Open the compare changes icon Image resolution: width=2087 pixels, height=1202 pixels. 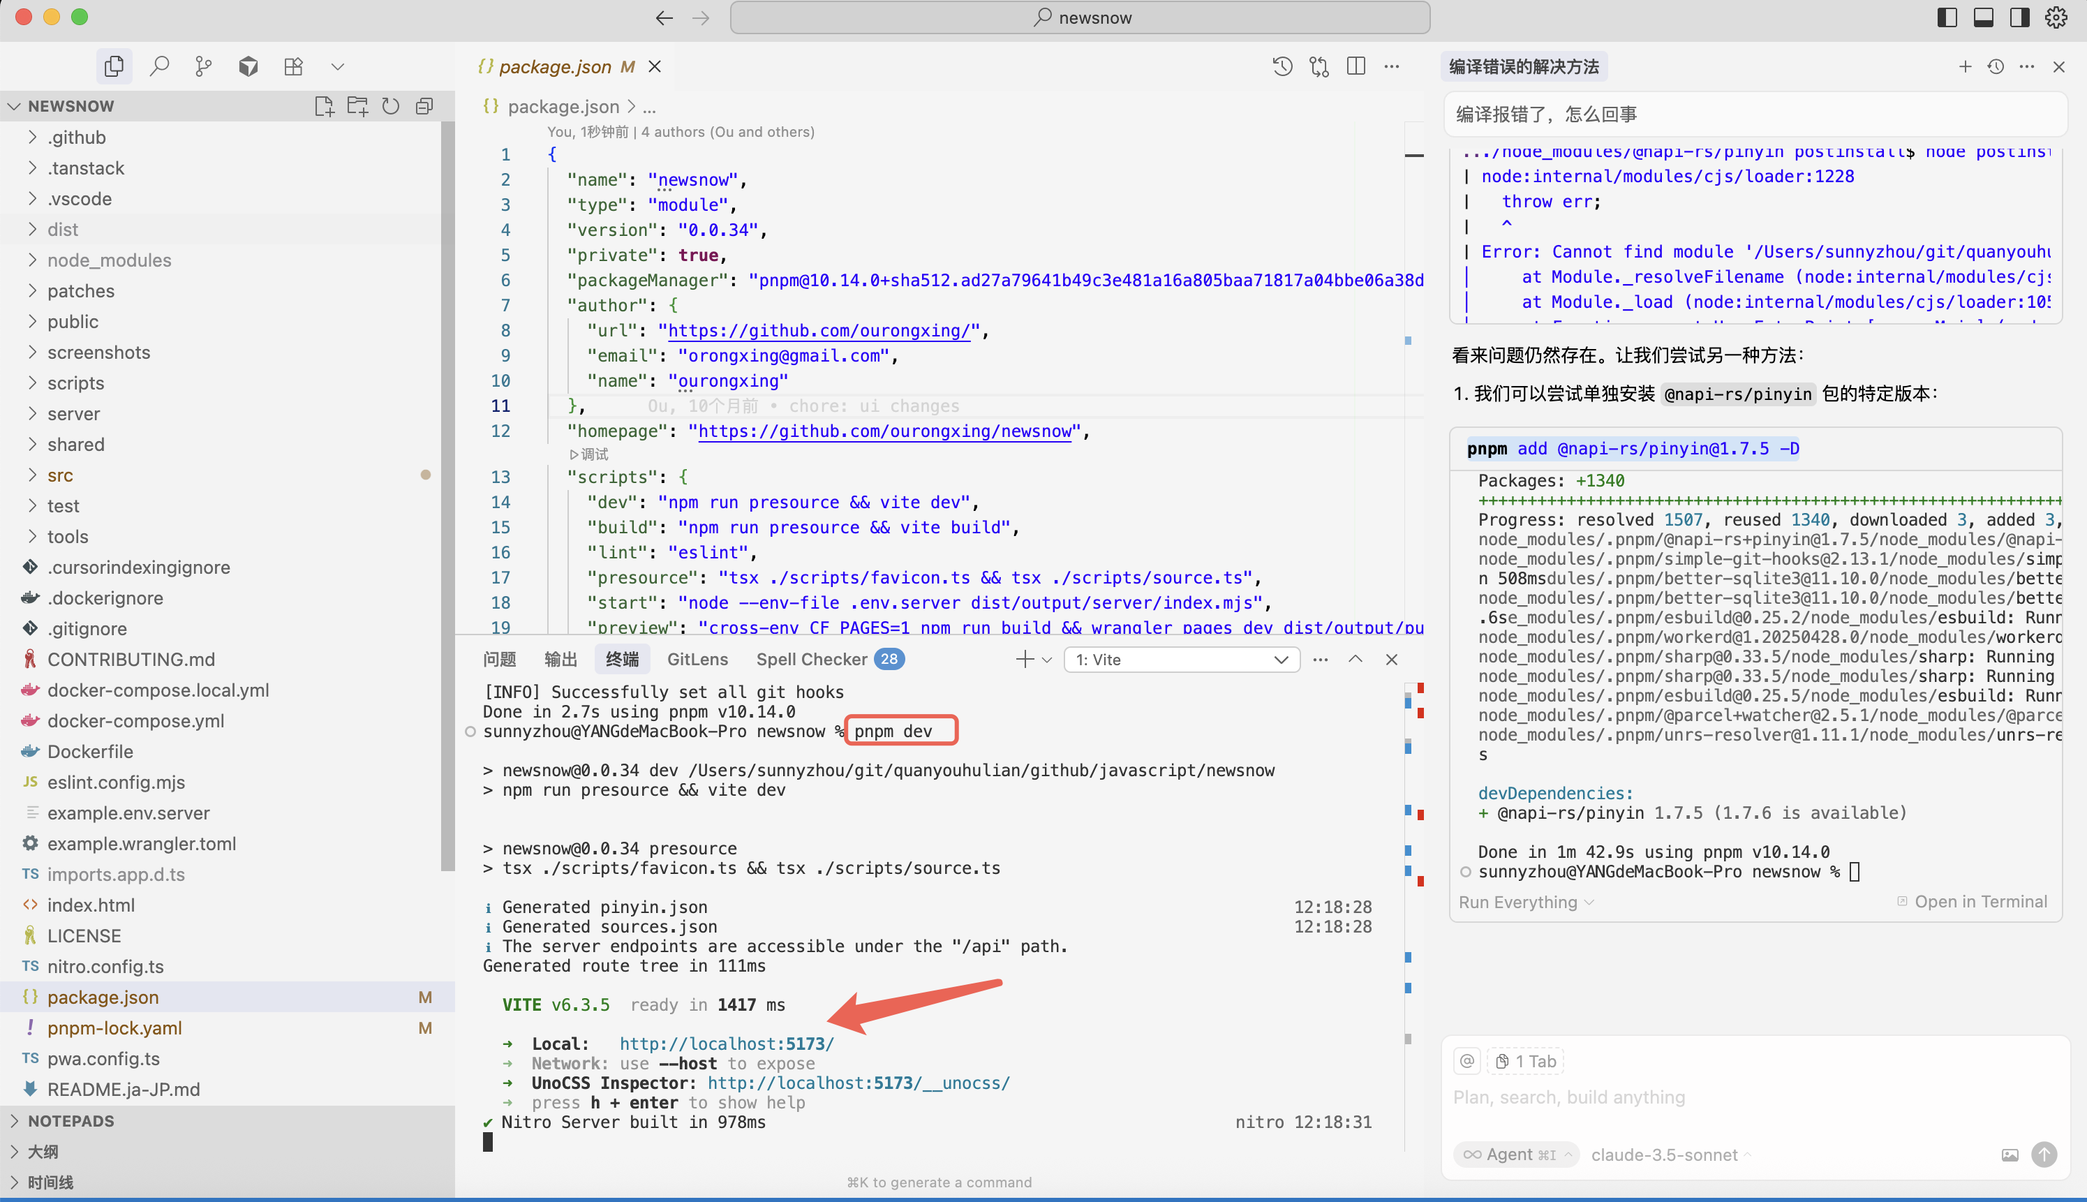(1319, 66)
